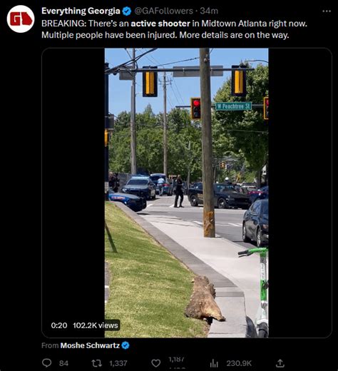The height and width of the screenshot is (371, 338).
Task: Play the embedded street video
Action: click(x=187, y=193)
